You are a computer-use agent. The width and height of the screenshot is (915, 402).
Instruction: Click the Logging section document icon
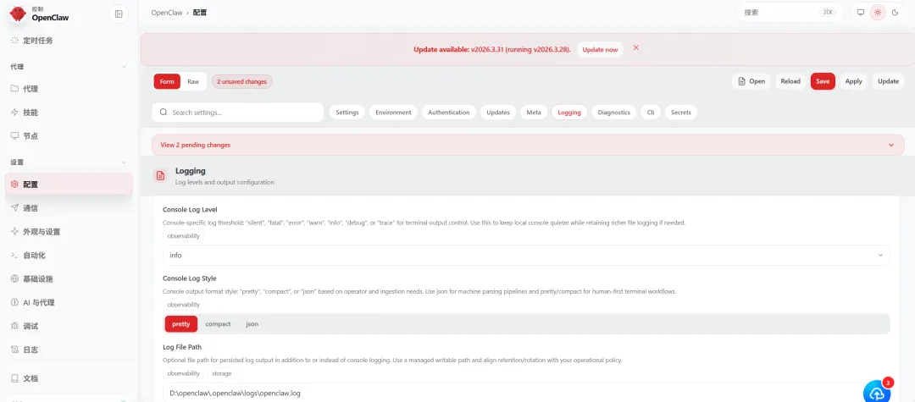(159, 176)
